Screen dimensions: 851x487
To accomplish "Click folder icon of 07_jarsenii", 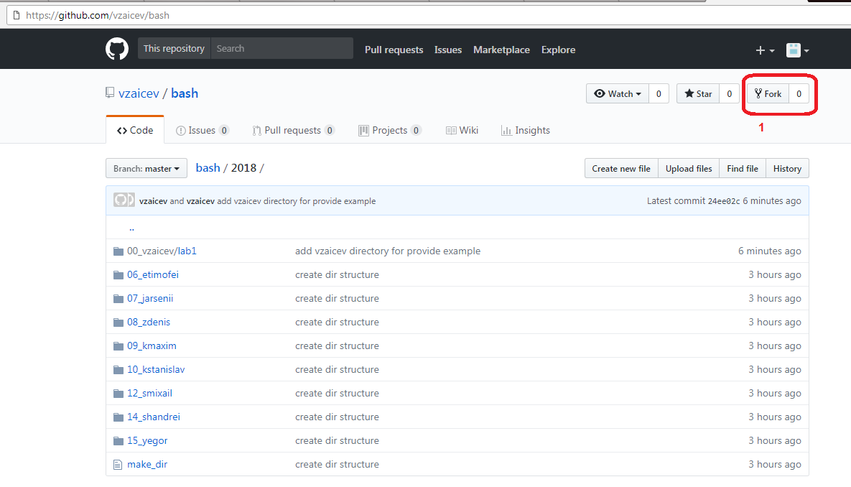I will tap(118, 299).
